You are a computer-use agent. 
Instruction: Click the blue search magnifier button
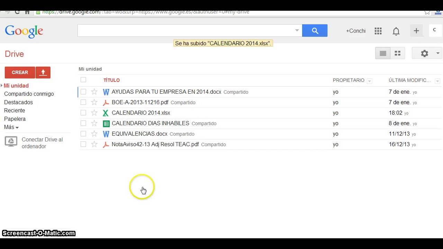point(315,31)
